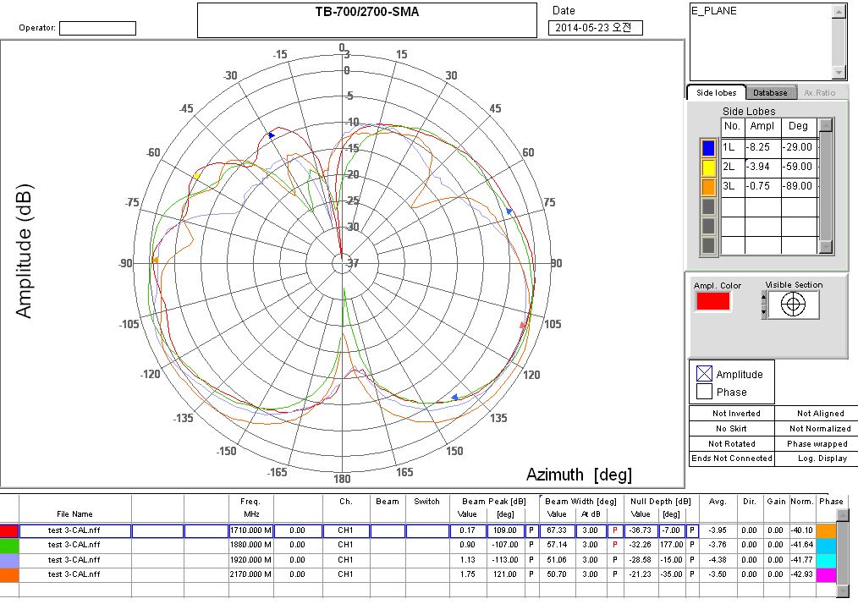Uncheck the Amplitude checkbox

tap(704, 374)
